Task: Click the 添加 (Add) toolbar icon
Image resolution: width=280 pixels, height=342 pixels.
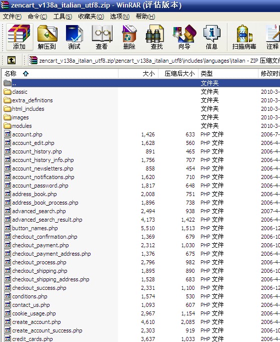Action: pyautogui.click(x=19, y=37)
